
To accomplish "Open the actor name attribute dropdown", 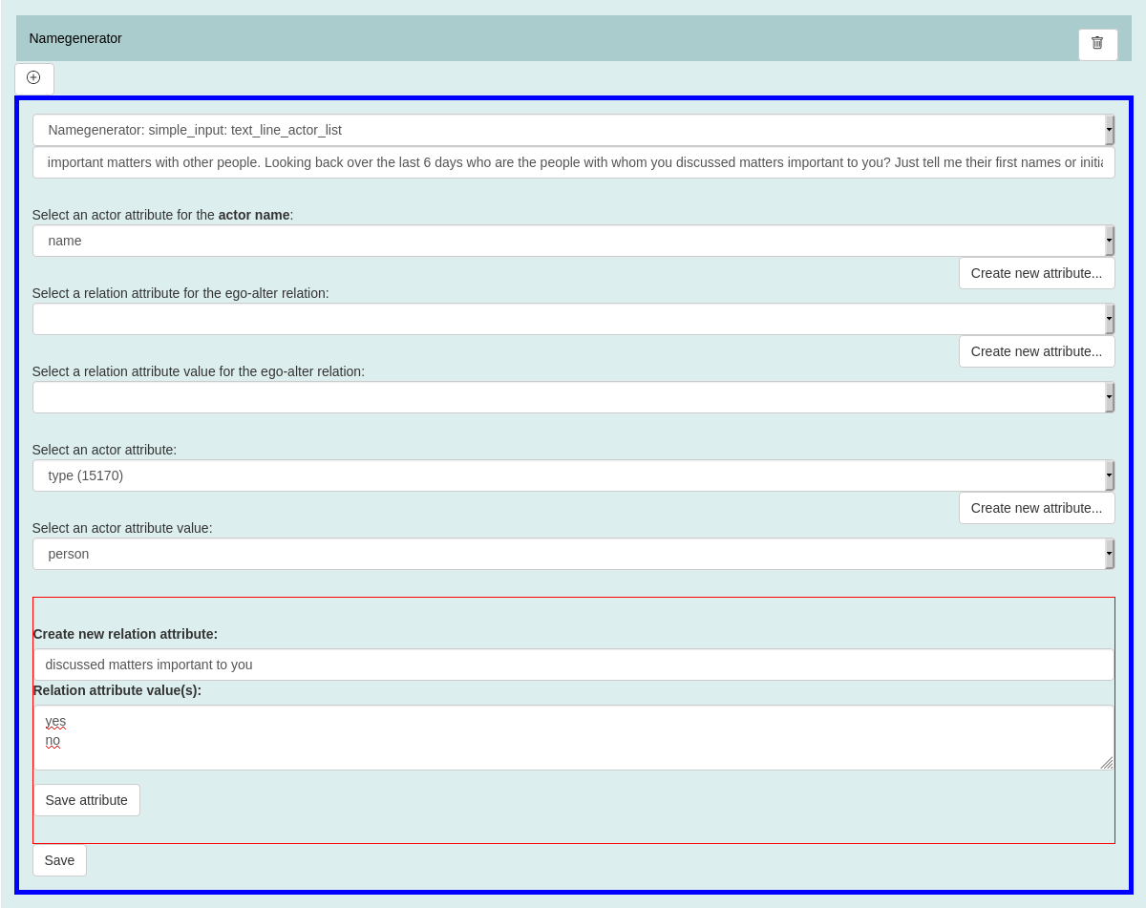I will (x=573, y=241).
